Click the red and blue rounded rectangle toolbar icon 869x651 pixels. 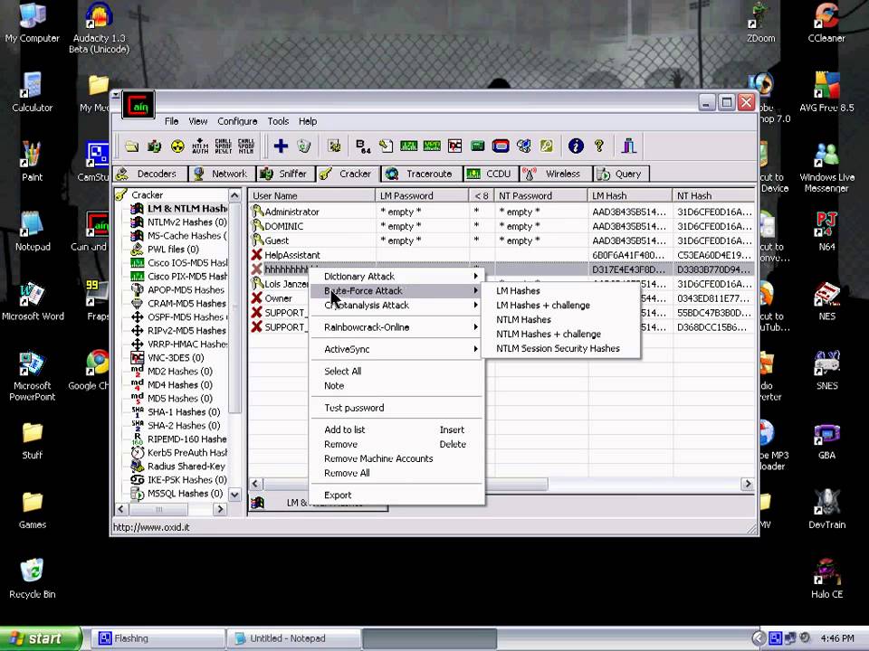click(501, 146)
